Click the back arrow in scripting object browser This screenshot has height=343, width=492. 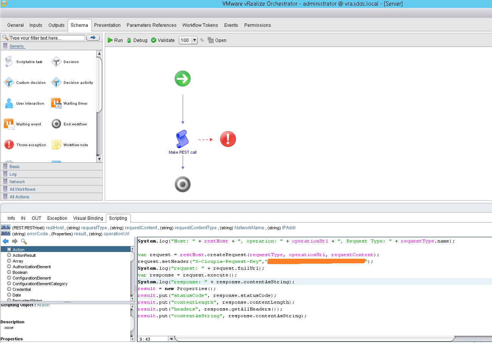tap(5, 241)
